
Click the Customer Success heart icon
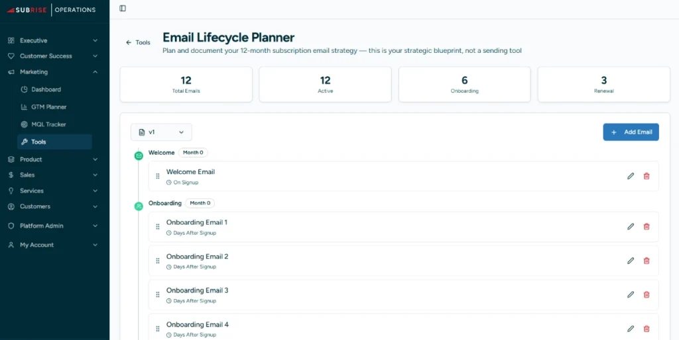11,56
